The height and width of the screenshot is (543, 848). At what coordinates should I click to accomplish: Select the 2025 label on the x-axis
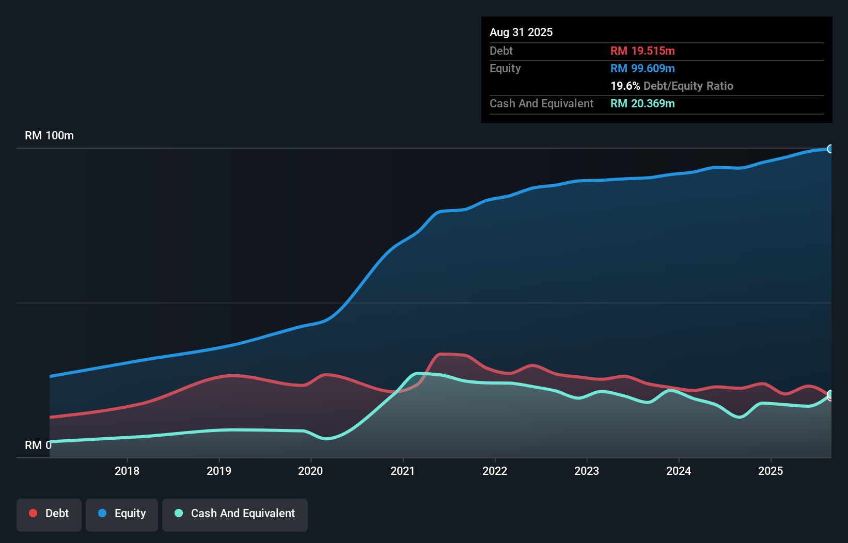tap(770, 471)
